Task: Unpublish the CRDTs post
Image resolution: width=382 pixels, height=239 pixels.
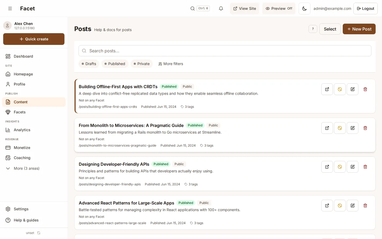Action: (340, 89)
